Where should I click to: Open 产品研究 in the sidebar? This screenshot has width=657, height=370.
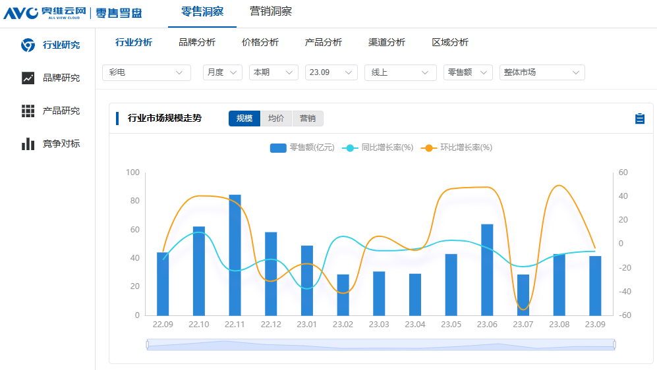pyautogui.click(x=61, y=111)
